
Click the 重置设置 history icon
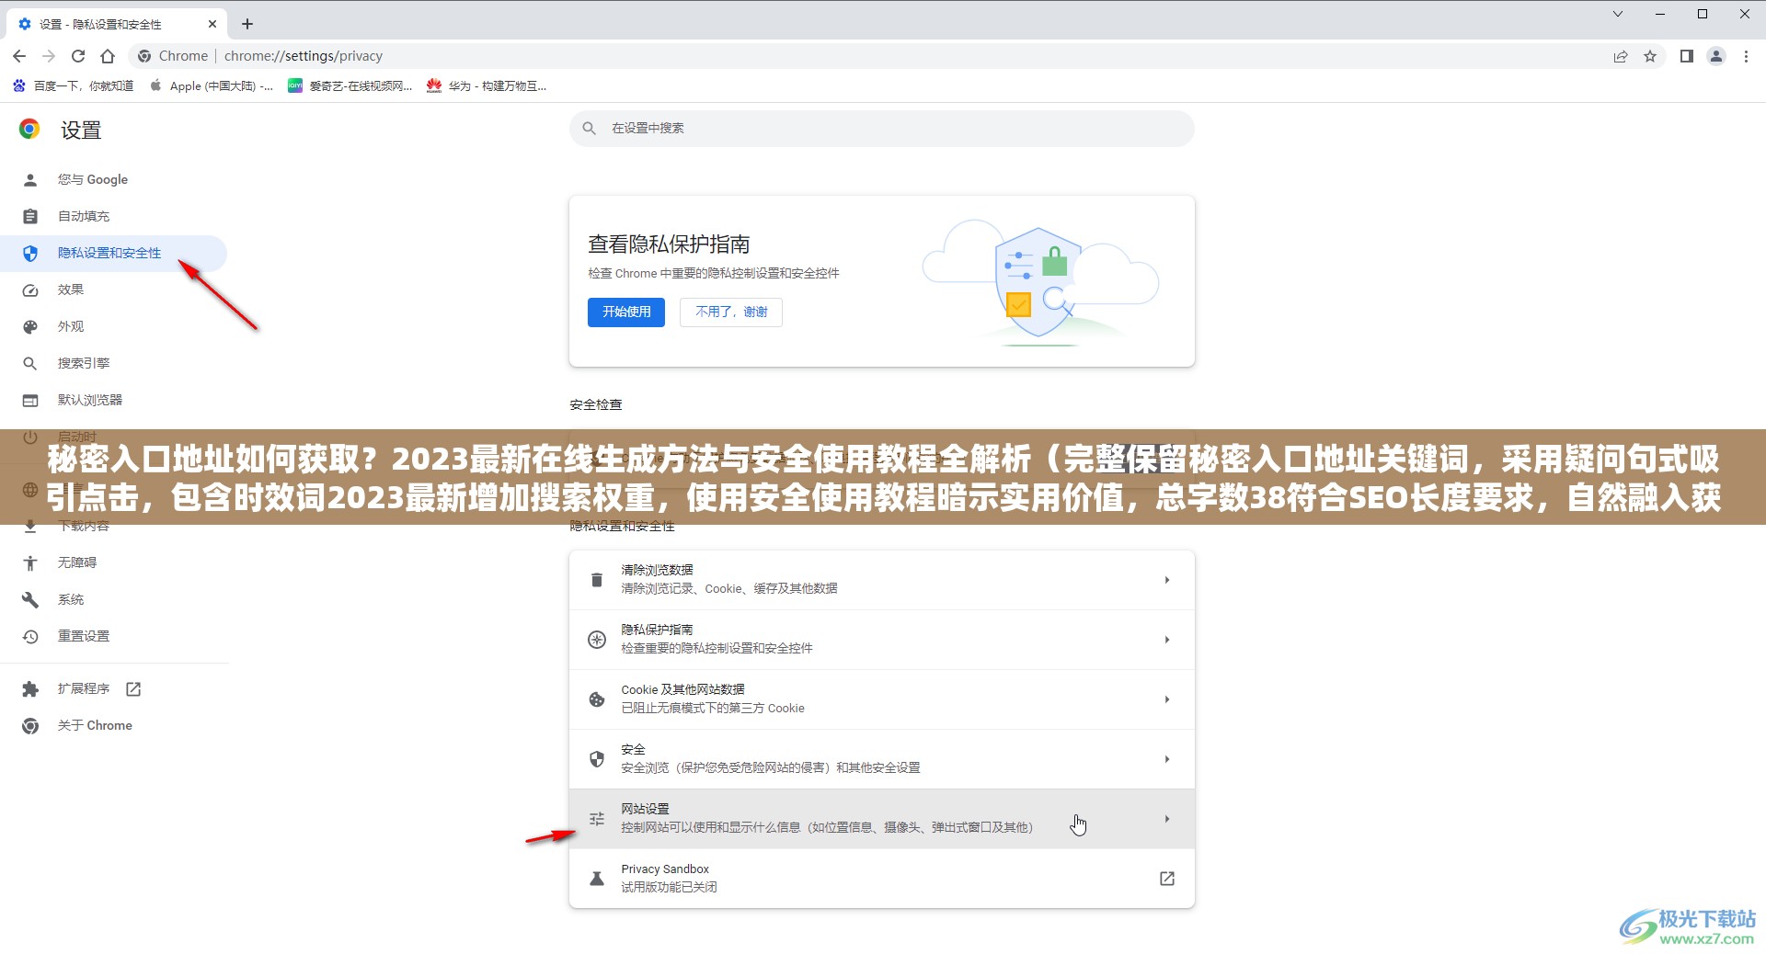30,635
